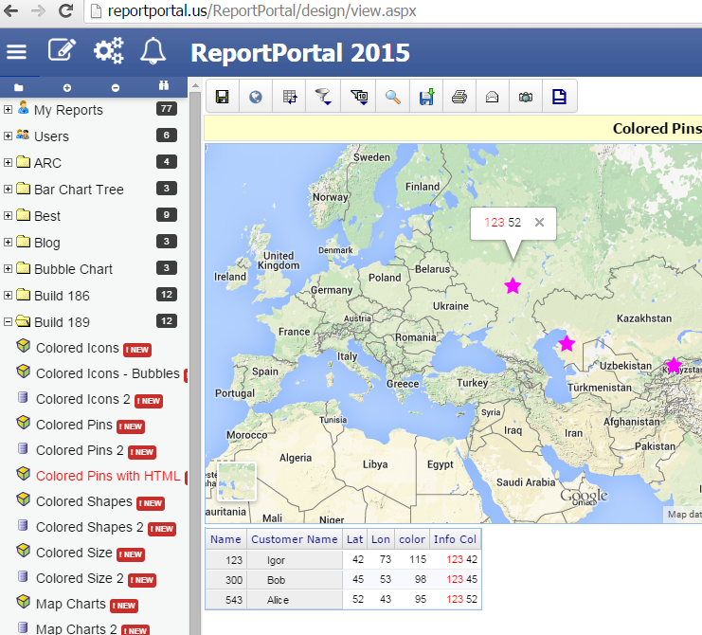Image resolution: width=702 pixels, height=635 pixels.
Task: Open the Colored Size 2 report
Action: pyautogui.click(x=80, y=578)
